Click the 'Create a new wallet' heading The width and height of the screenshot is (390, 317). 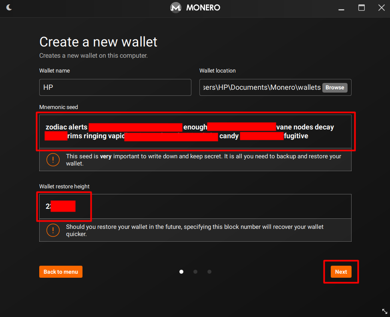[x=98, y=42]
